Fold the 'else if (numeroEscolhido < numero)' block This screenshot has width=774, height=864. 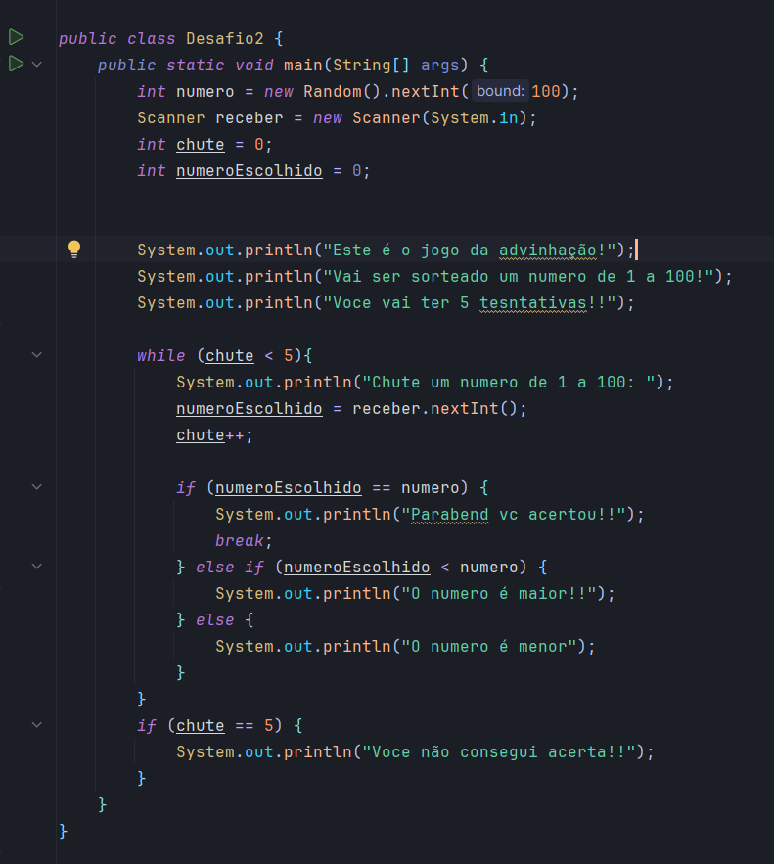point(37,566)
